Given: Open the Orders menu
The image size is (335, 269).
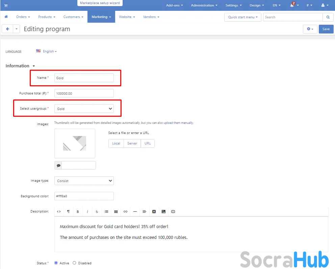Looking at the screenshot, I should click(x=23, y=17).
